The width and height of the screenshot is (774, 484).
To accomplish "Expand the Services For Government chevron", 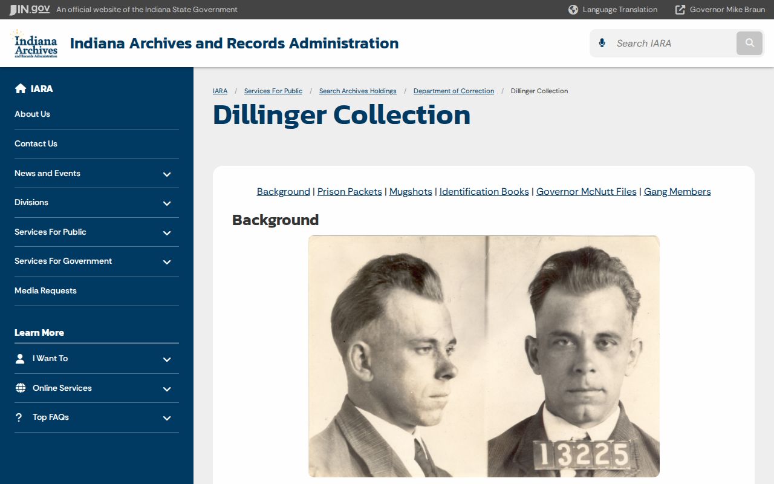I will pyautogui.click(x=167, y=262).
